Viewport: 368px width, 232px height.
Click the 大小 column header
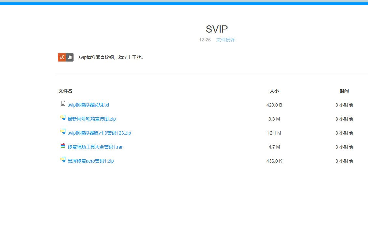(x=274, y=91)
